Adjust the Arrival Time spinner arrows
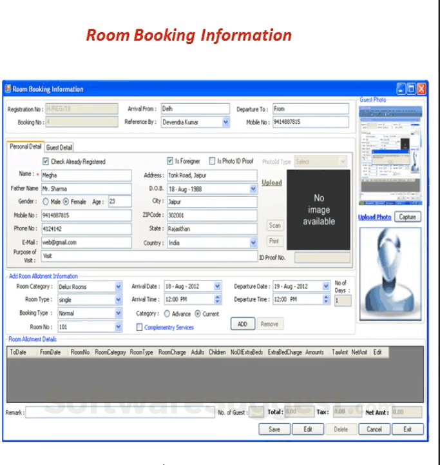The image size is (440, 465). [x=218, y=299]
